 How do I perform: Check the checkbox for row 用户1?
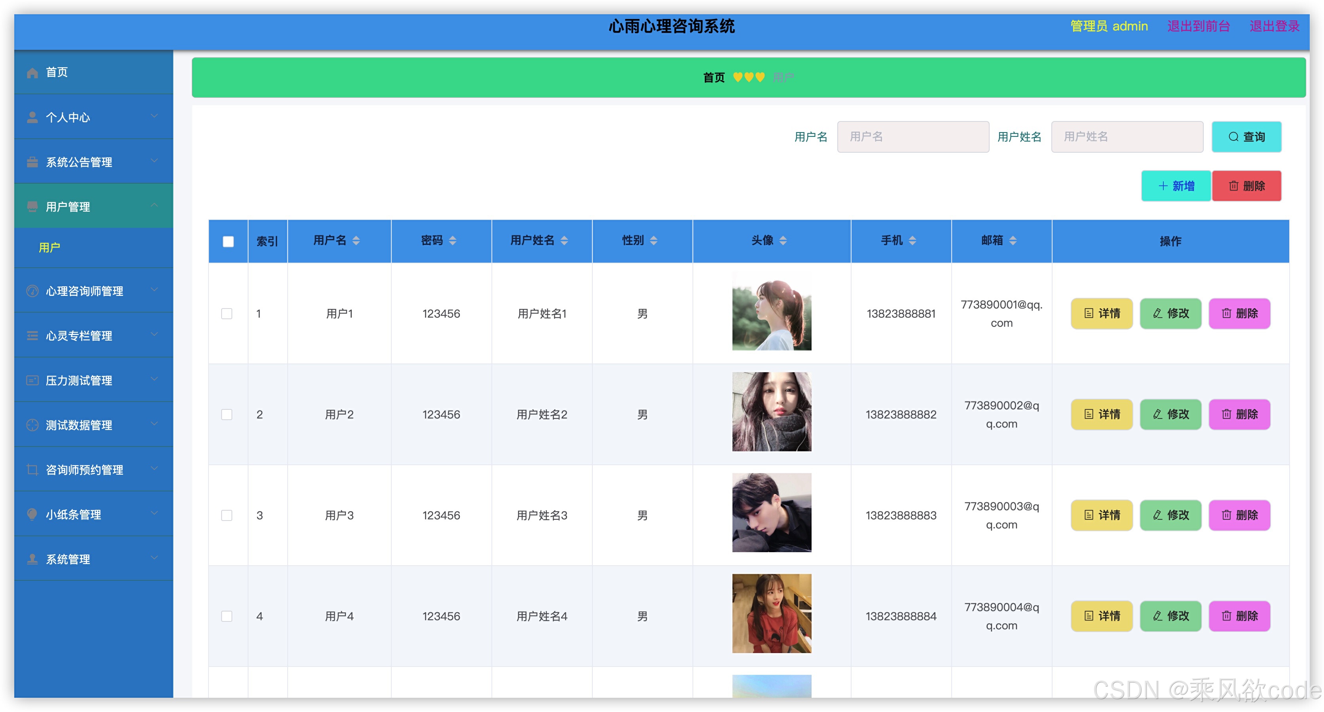tap(227, 313)
